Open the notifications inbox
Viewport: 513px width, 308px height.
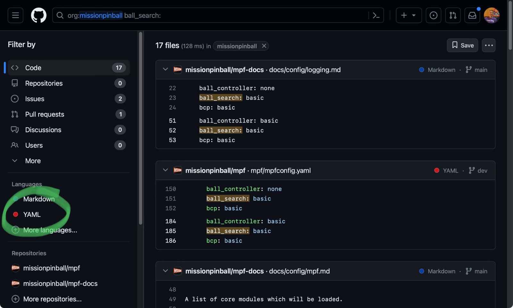tap(472, 15)
